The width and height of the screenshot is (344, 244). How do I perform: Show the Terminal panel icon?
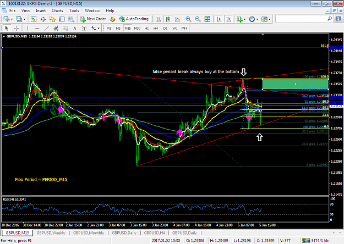point(62,19)
